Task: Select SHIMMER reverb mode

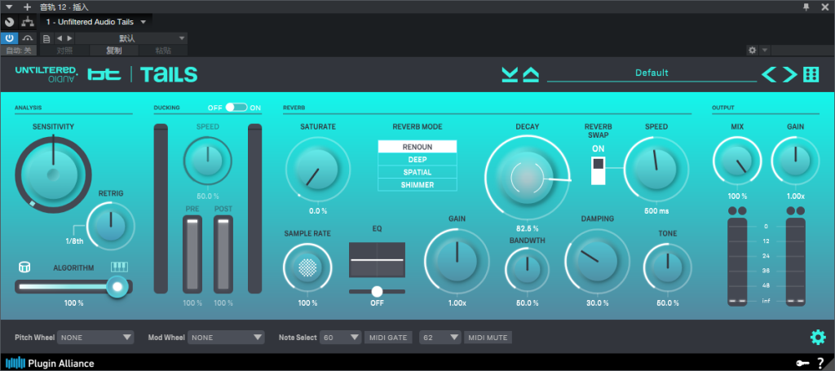Action: point(417,185)
